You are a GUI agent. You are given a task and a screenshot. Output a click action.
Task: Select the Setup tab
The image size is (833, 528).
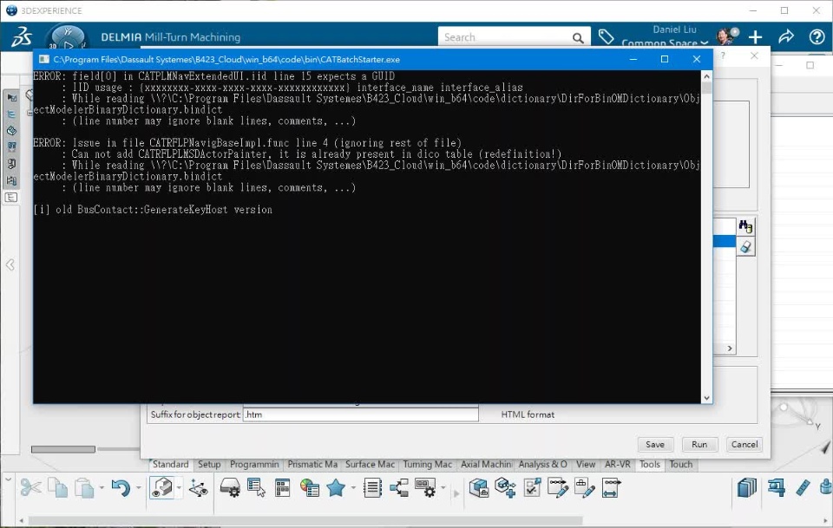(209, 465)
